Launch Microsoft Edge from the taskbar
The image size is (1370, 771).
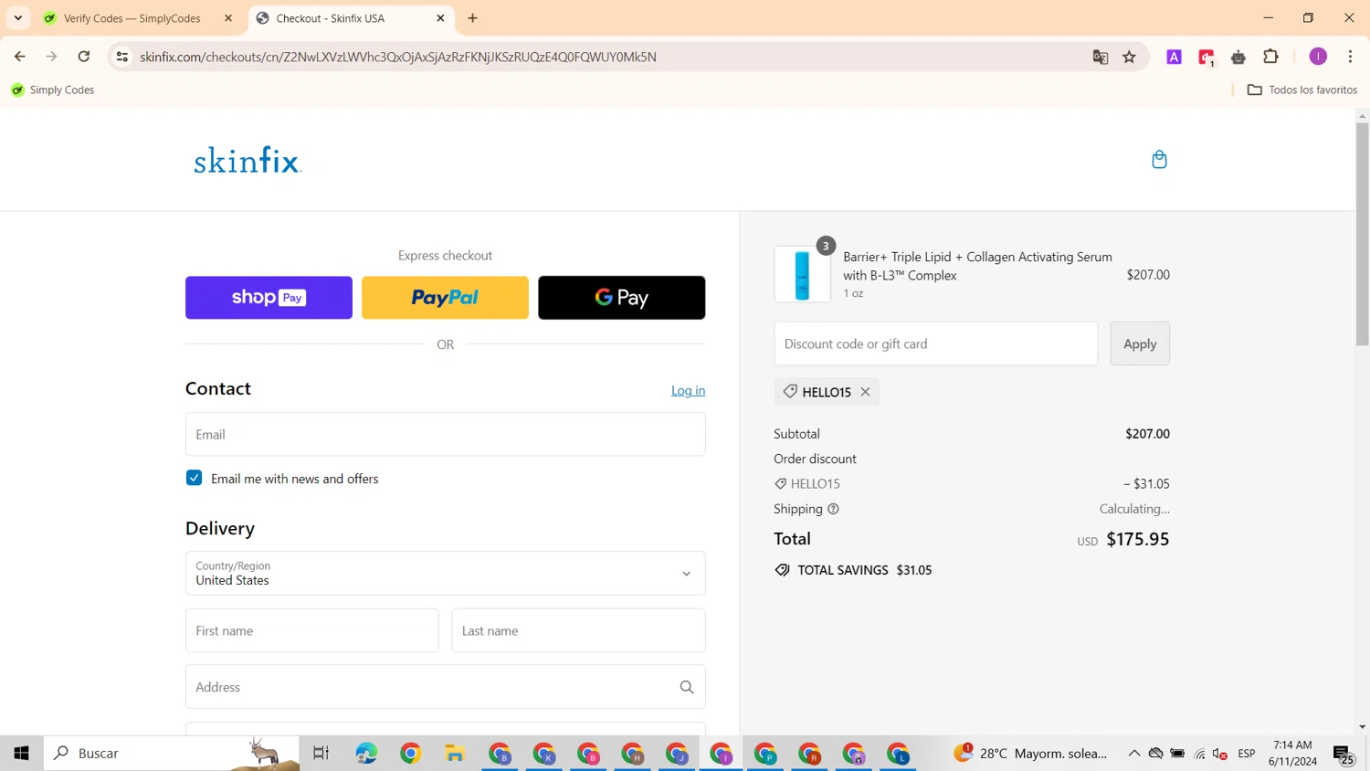[366, 754]
